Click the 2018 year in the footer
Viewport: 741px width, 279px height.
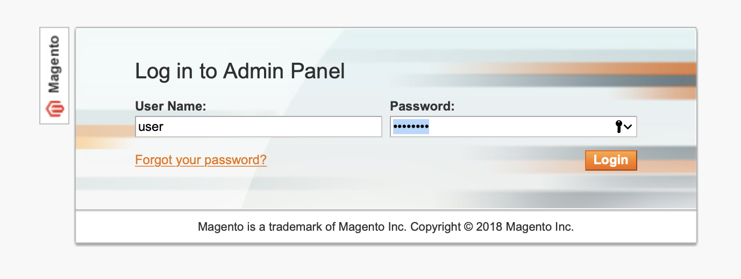pos(489,227)
